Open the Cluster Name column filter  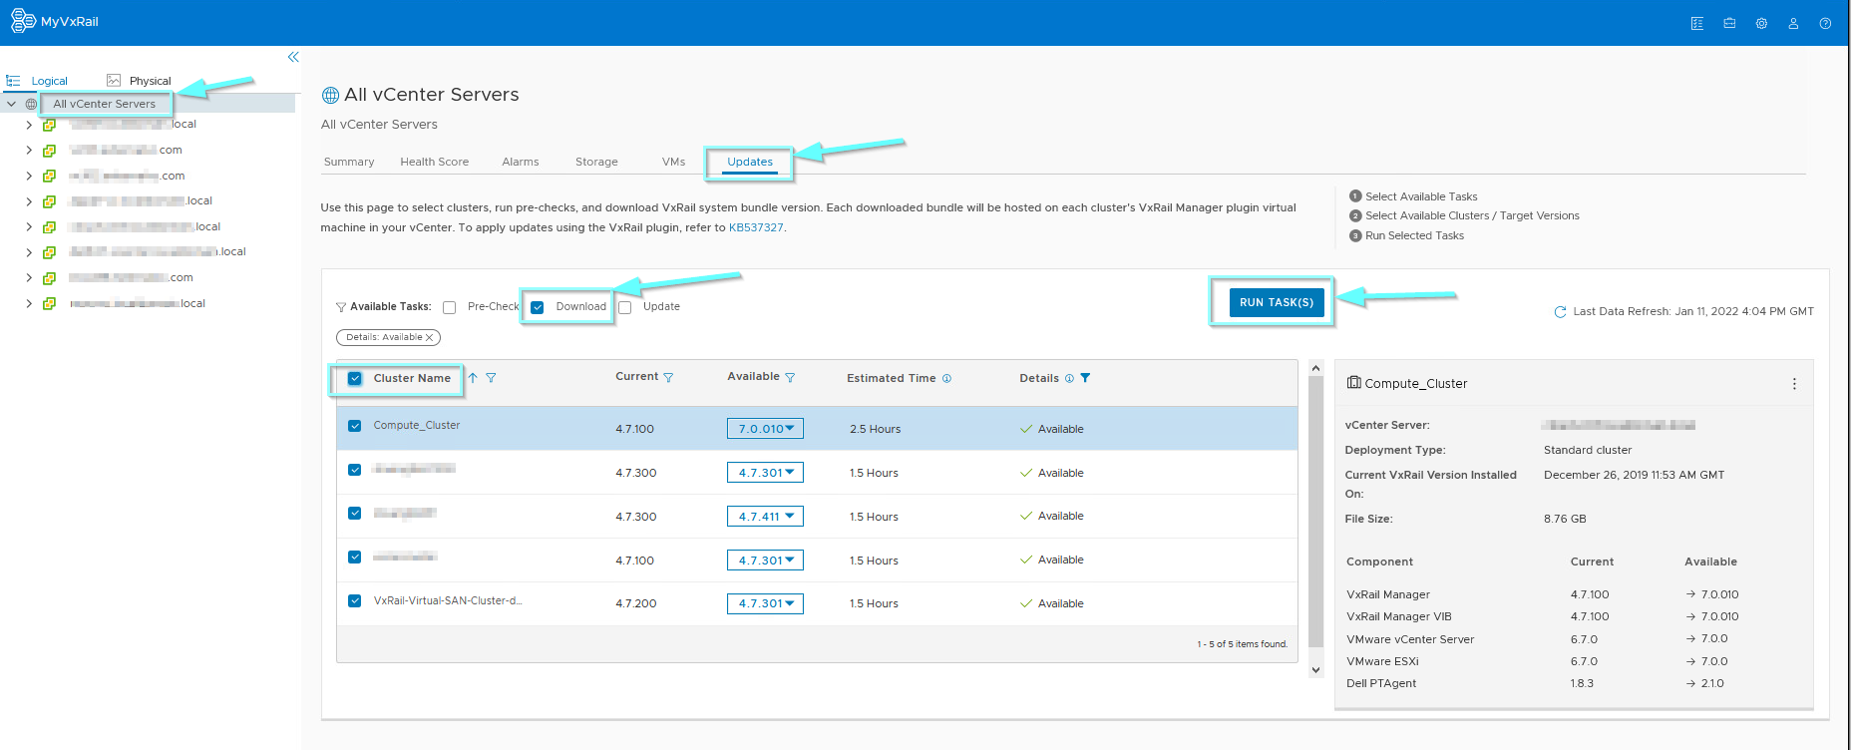point(491,378)
